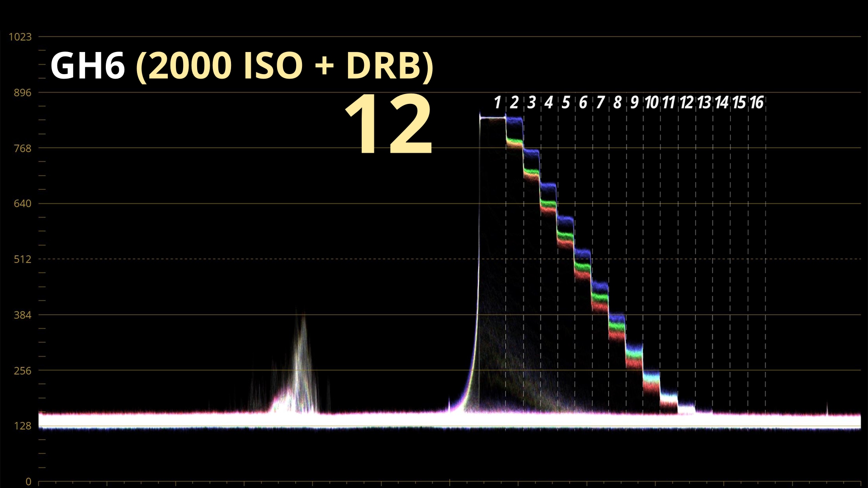868x488 pixels.
Task: Click stop marker number 14
Action: click(x=722, y=103)
